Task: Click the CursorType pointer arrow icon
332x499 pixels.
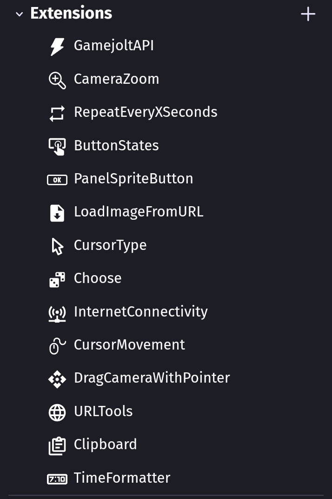Action: click(x=57, y=246)
